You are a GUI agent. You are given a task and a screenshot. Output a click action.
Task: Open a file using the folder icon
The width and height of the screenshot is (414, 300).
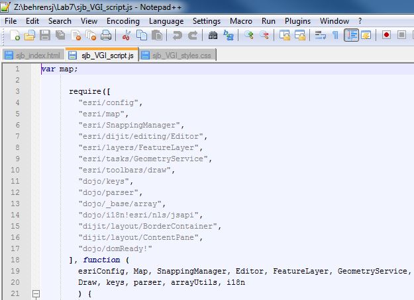tap(30, 35)
